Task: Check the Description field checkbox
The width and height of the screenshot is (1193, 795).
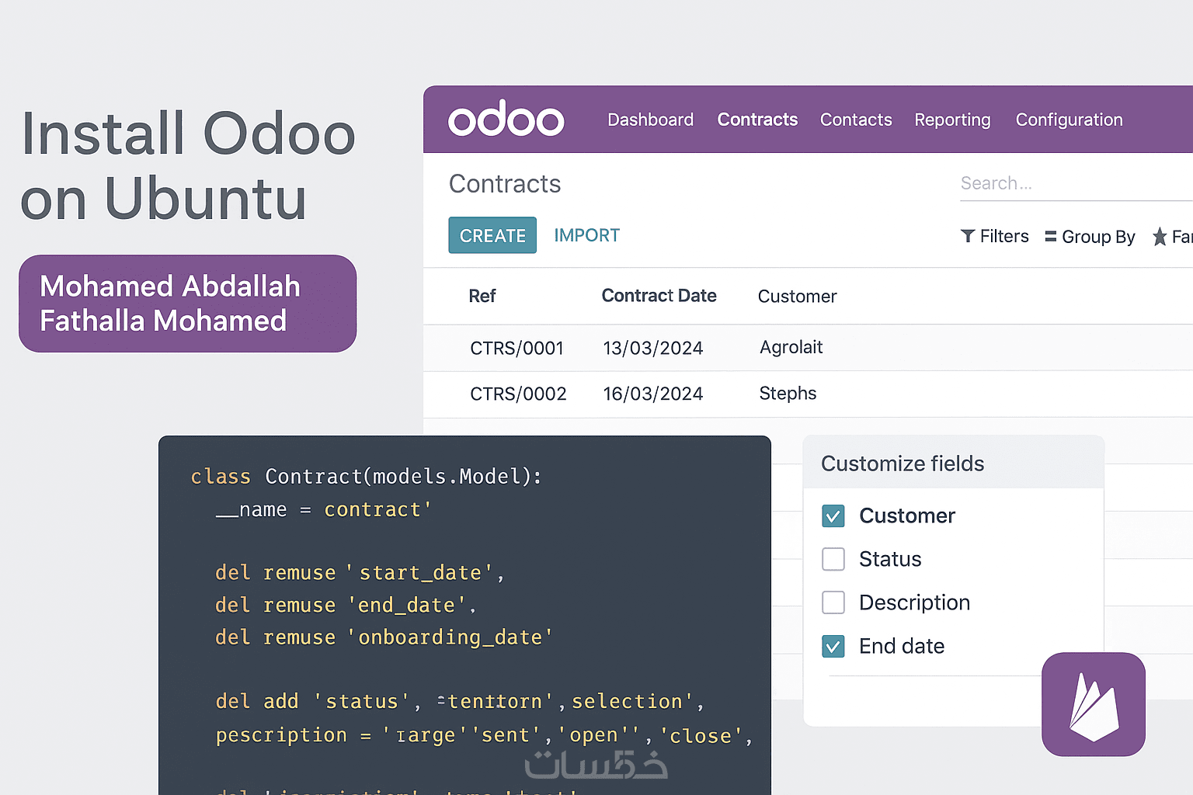Action: click(x=833, y=602)
